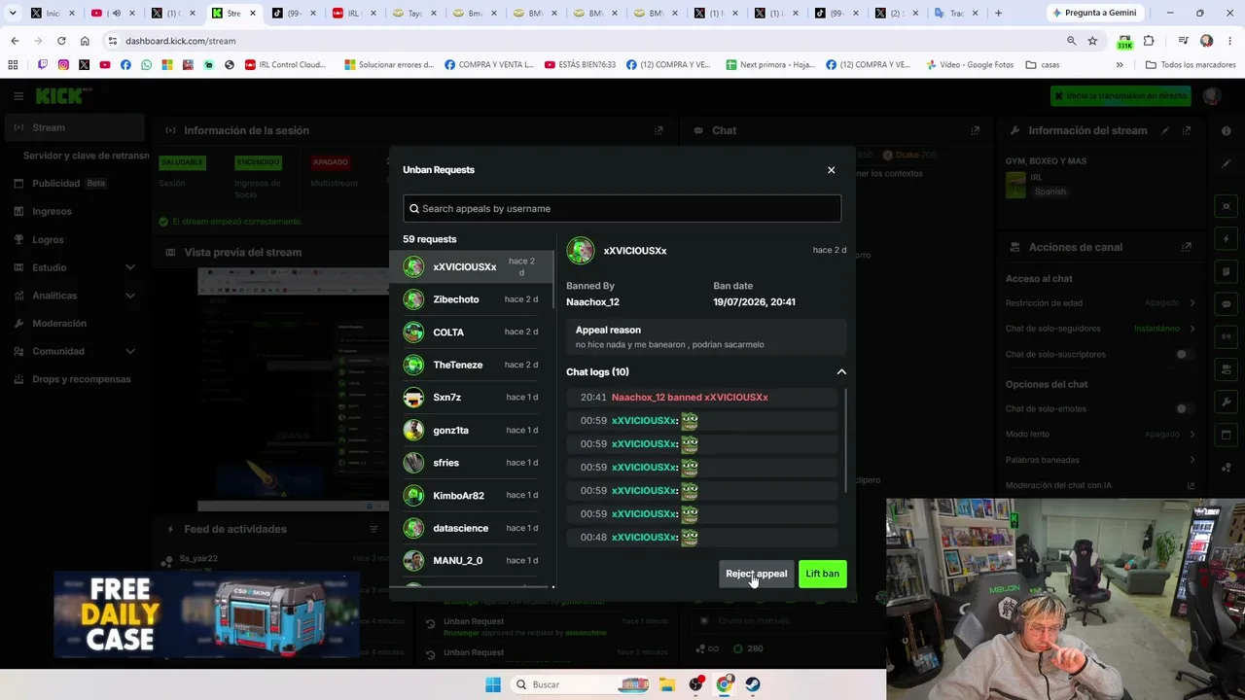Toggle Chat de solo-emotes switch
This screenshot has width=1245, height=700.
coord(1183,408)
